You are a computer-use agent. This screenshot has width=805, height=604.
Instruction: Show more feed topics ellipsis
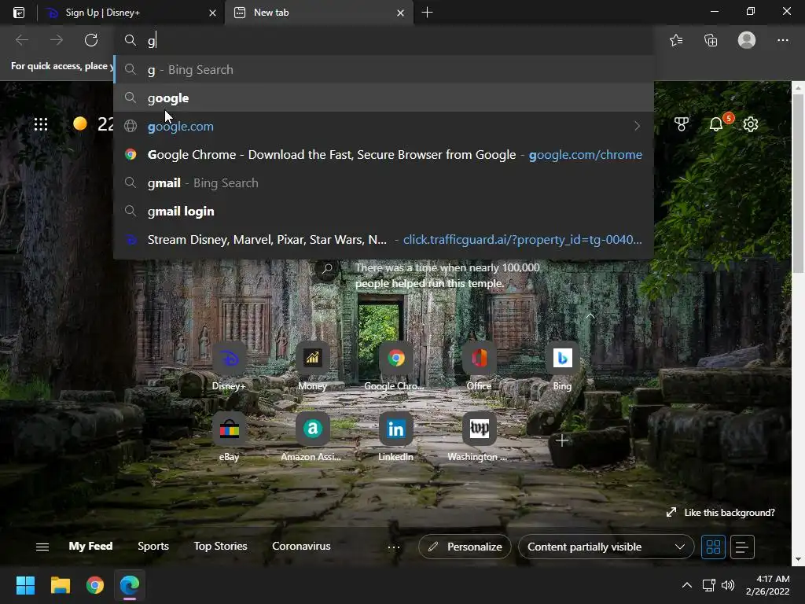394,547
